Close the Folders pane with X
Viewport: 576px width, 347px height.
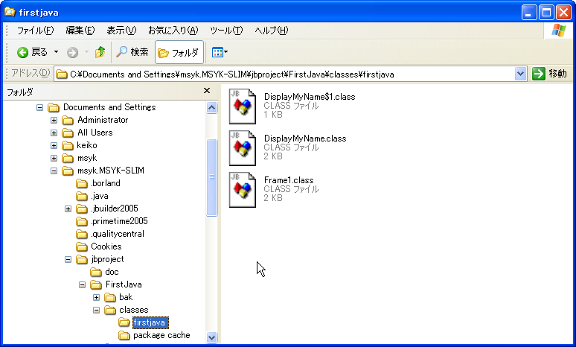[x=207, y=91]
